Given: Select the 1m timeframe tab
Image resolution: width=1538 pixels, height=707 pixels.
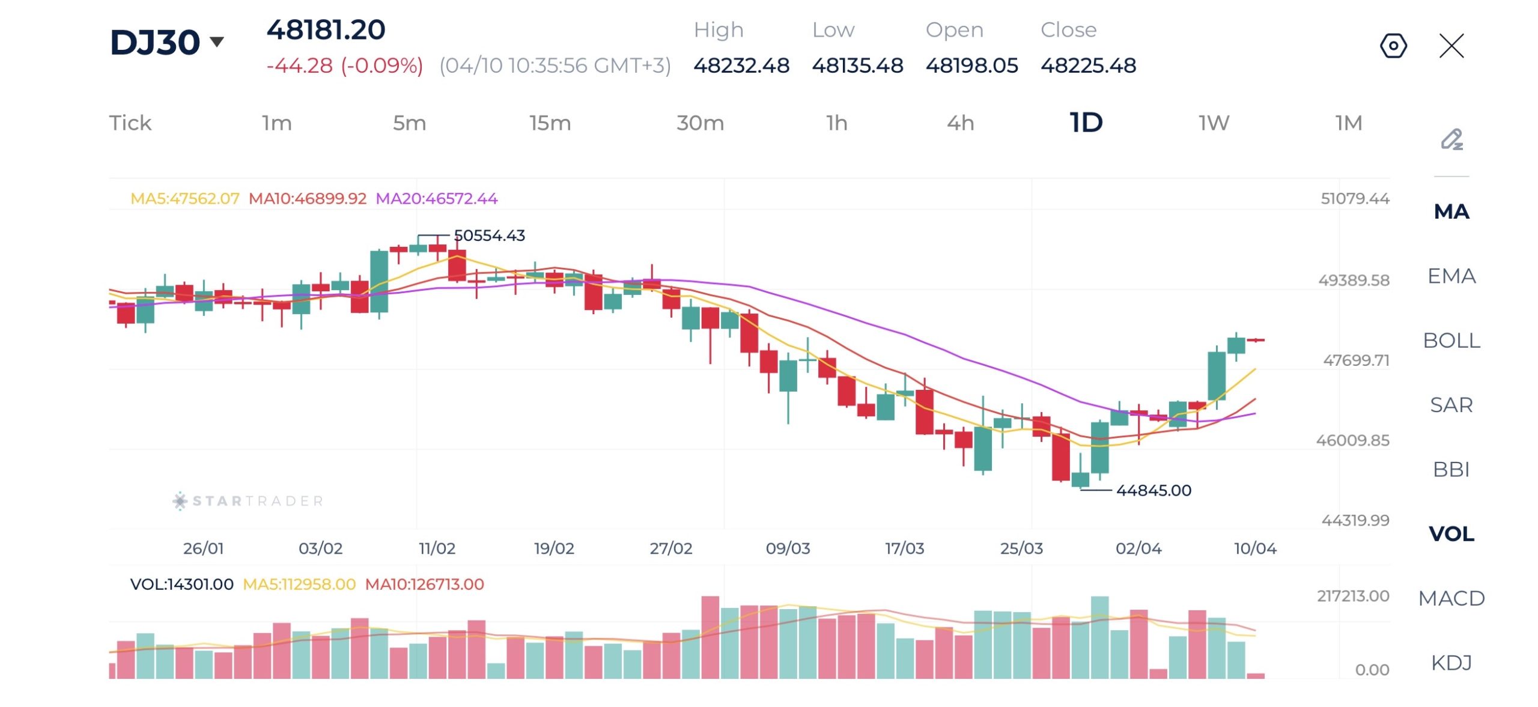Looking at the screenshot, I should [276, 123].
